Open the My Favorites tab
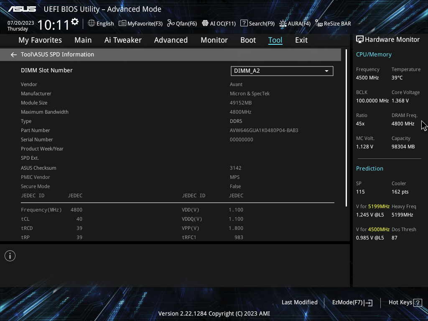 click(40, 40)
